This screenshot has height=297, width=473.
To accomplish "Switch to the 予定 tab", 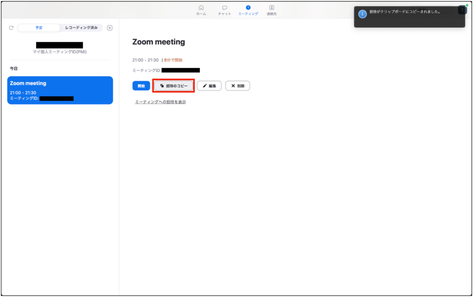I will pos(39,28).
